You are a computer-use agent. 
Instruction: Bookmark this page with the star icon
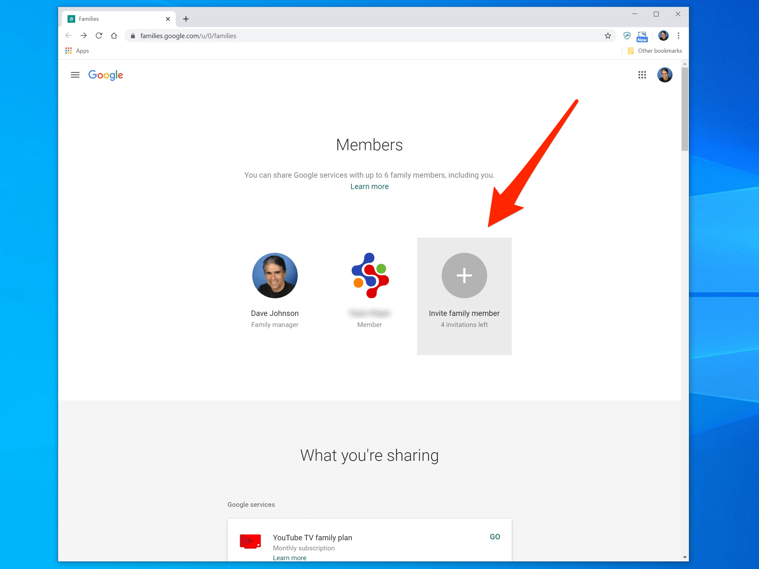click(607, 36)
